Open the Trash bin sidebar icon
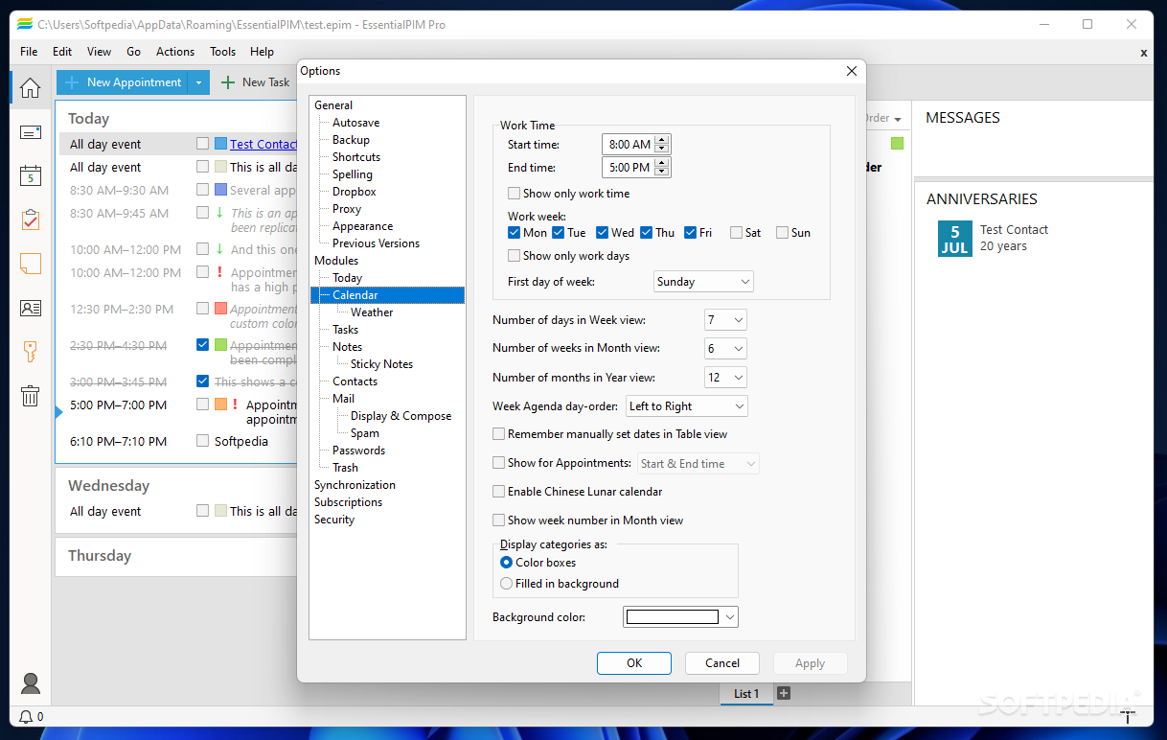1167x740 pixels. (31, 396)
